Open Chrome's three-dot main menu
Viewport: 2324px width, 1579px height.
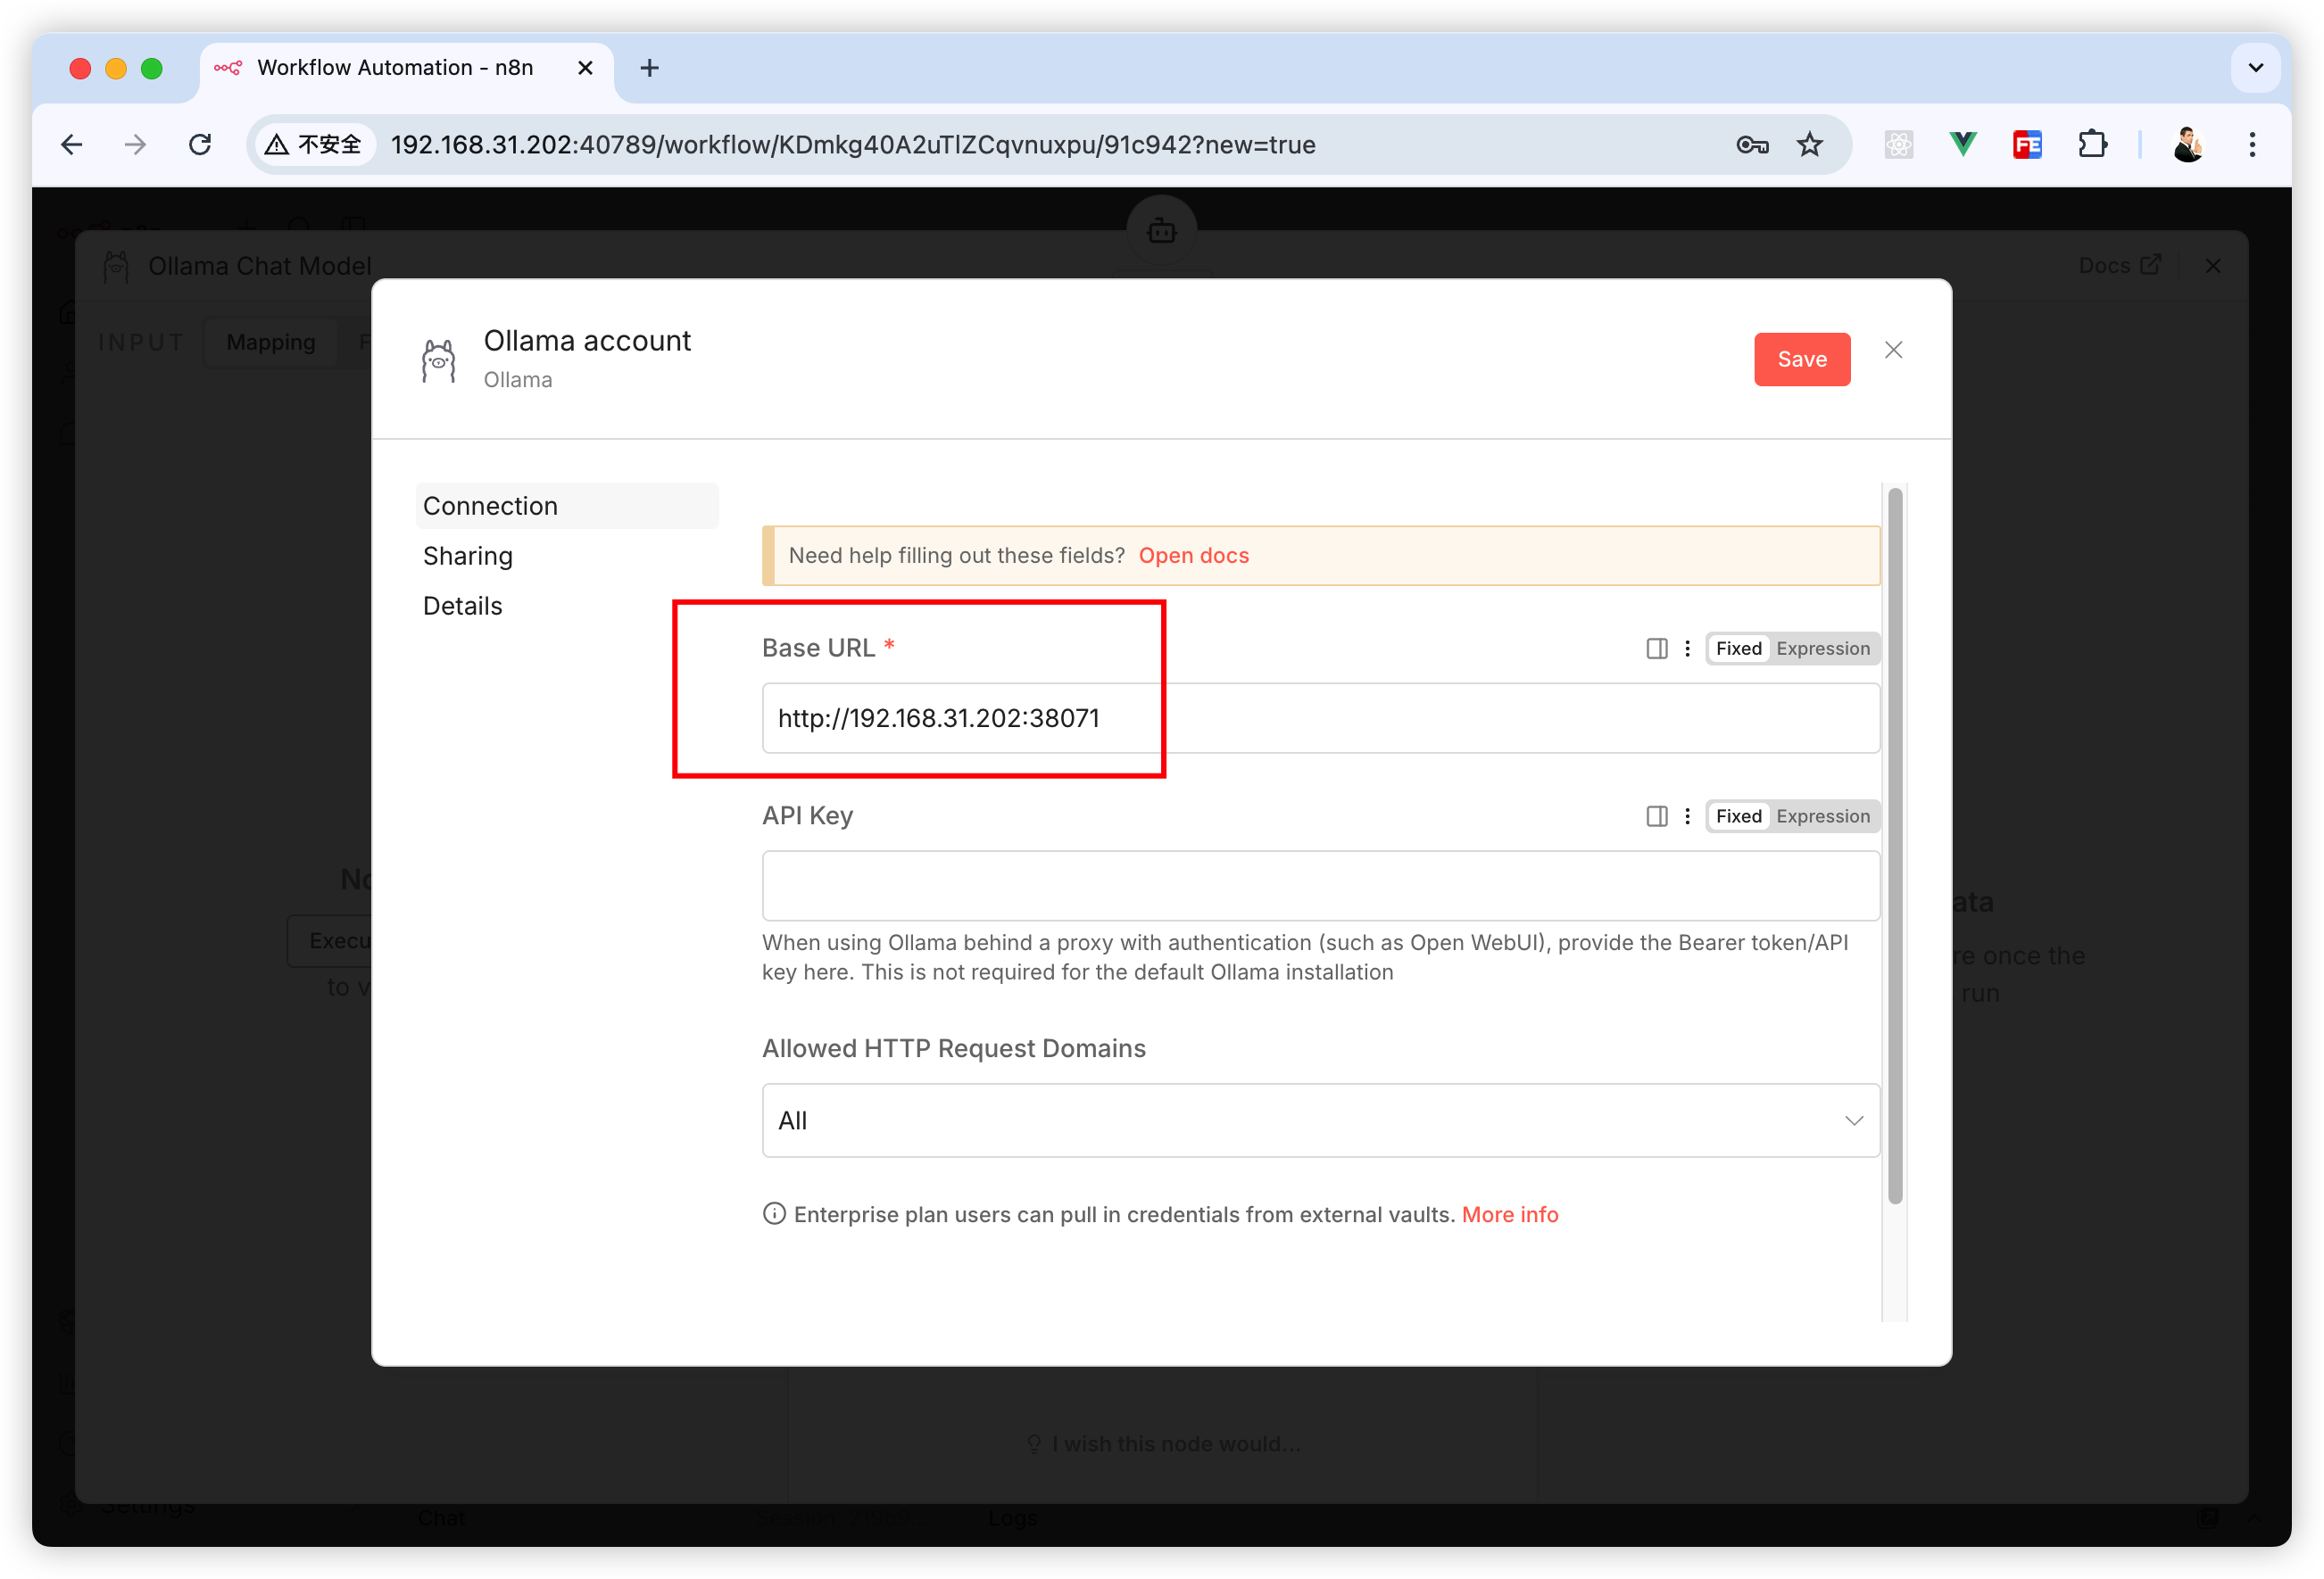pos(2252,145)
